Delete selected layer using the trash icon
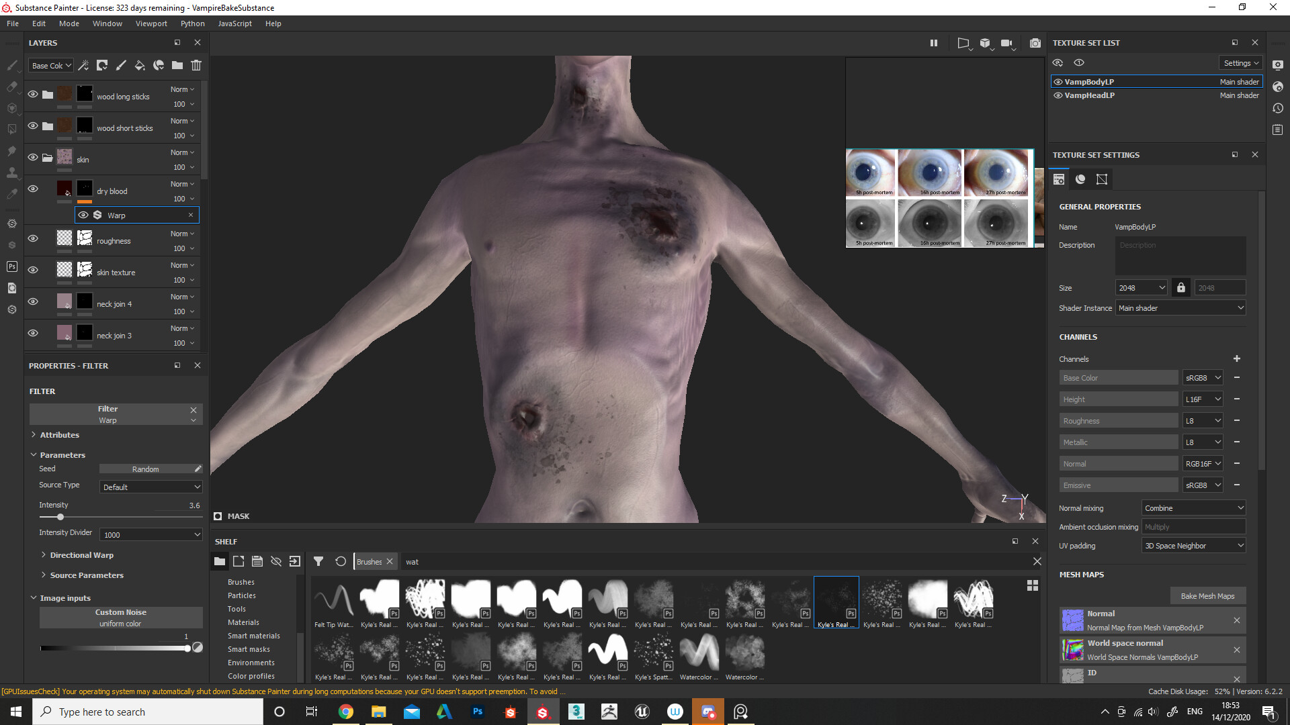This screenshot has height=725, width=1290. [196, 65]
